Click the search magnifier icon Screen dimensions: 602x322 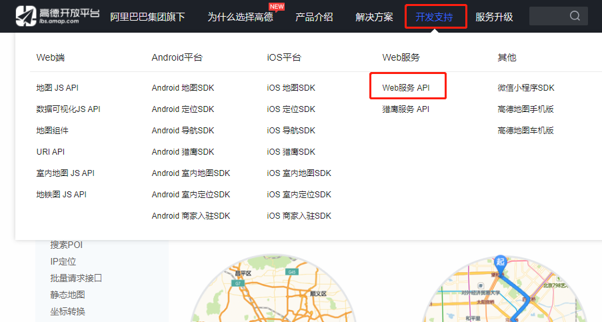point(575,16)
